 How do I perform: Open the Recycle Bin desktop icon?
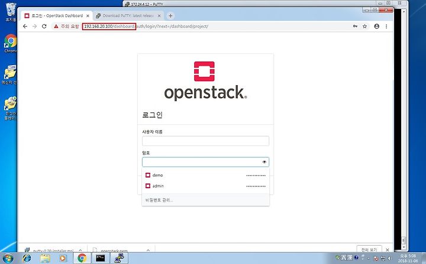coord(11,12)
